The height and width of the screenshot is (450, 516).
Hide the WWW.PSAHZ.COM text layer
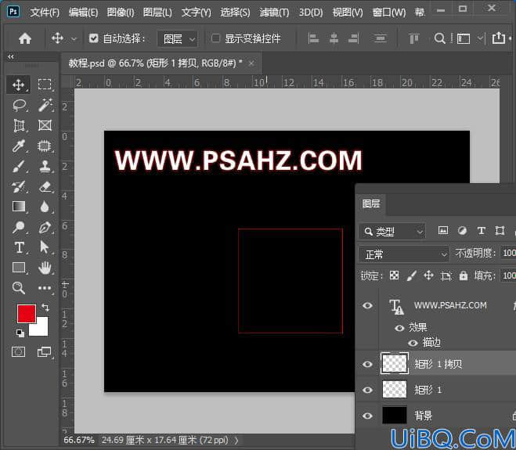367,305
